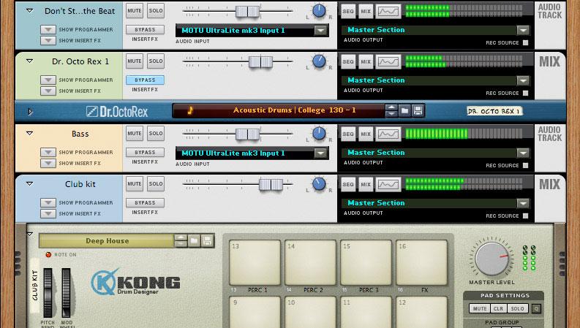This screenshot has width=580, height=328.
Task: Open audio input dropdown on Bass track
Action: point(320,153)
